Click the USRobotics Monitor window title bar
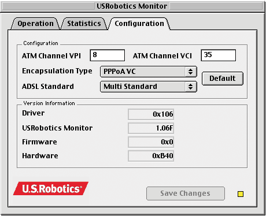The height and width of the screenshot is (216, 266). tap(132, 6)
